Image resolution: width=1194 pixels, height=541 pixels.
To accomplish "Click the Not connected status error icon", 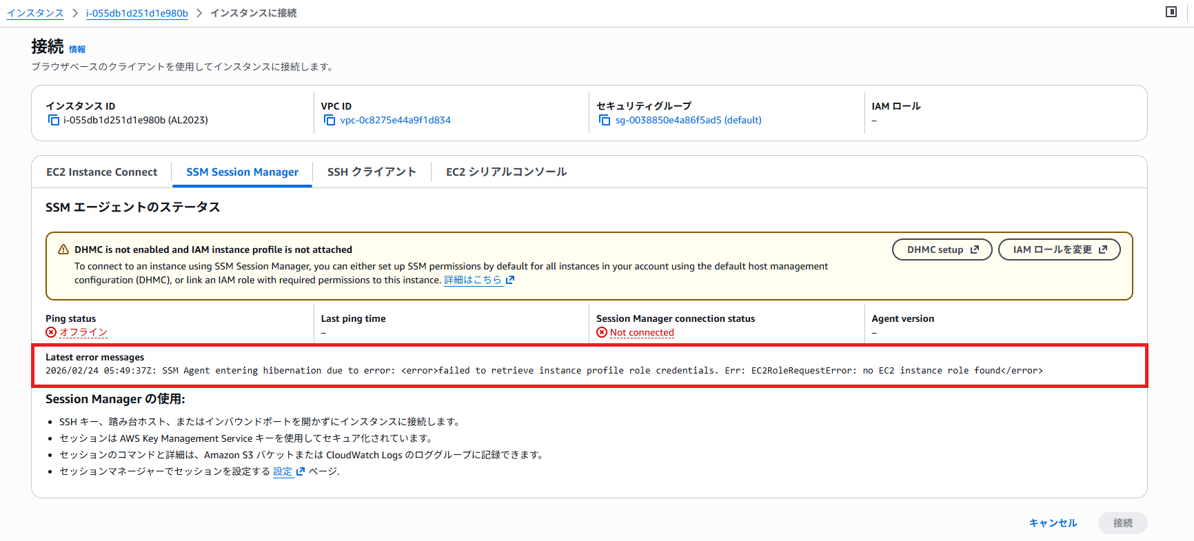I will [x=602, y=332].
